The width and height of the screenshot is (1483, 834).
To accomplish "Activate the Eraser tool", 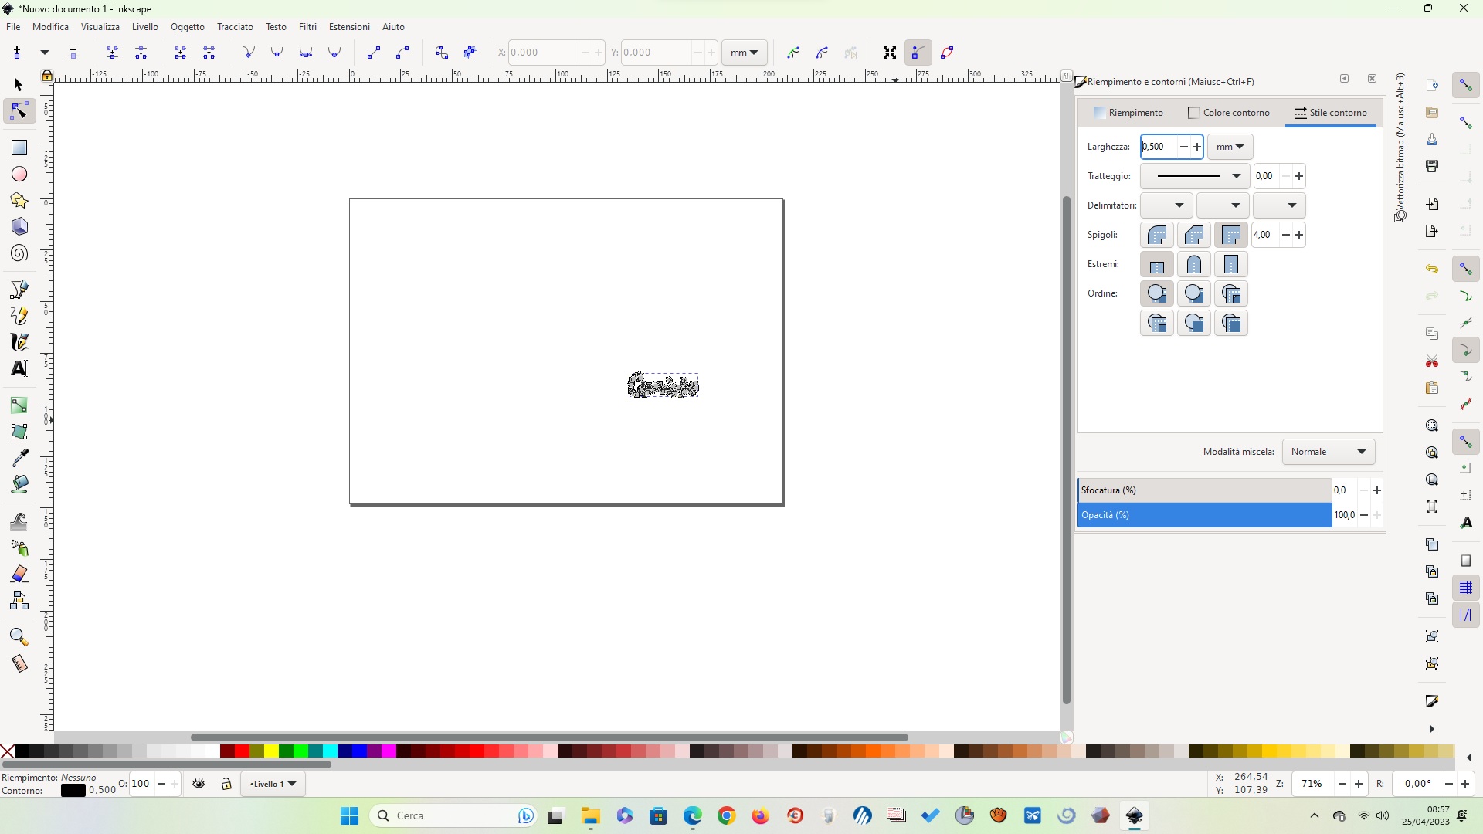I will [19, 574].
